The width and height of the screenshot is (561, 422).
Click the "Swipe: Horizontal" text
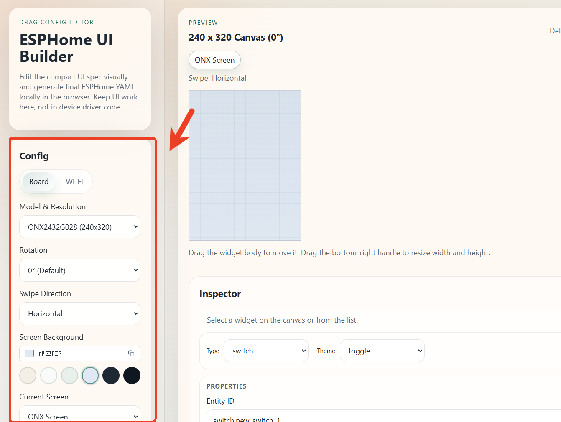pyautogui.click(x=217, y=78)
